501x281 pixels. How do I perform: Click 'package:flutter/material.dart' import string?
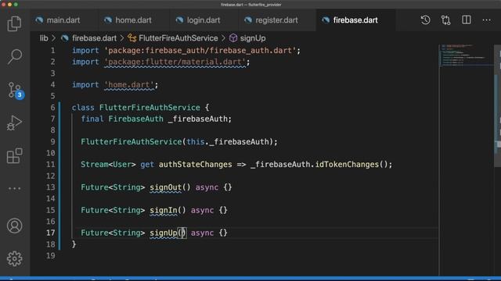click(175, 62)
